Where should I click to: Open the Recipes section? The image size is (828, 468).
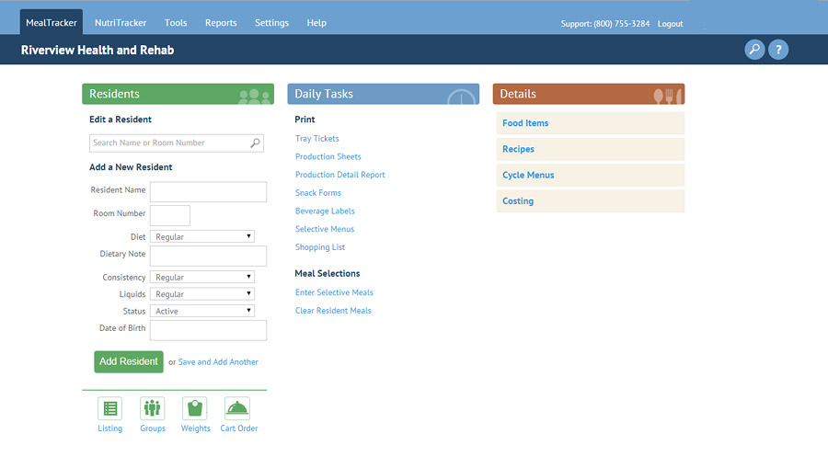tap(591, 149)
